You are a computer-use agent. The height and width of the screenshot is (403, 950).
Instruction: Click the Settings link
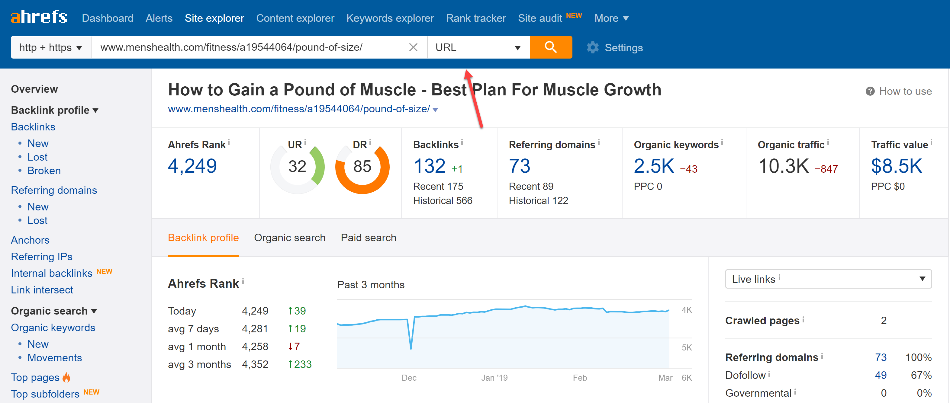[623, 48]
